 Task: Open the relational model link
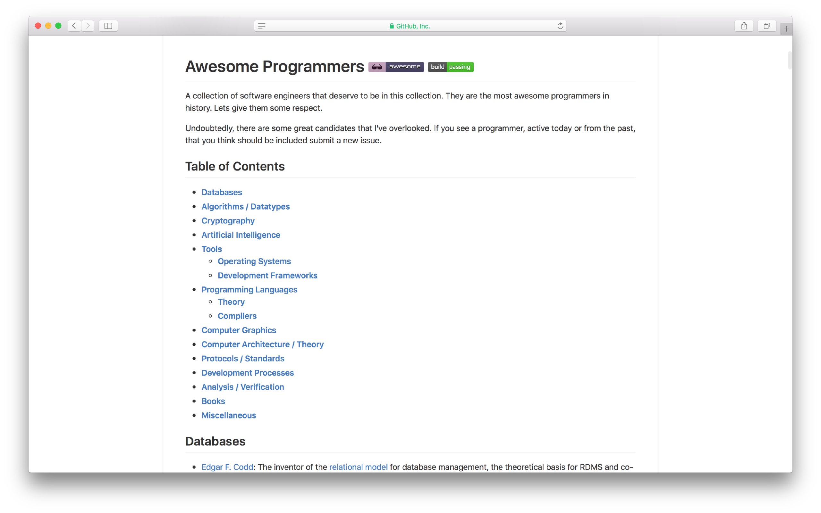tap(358, 467)
